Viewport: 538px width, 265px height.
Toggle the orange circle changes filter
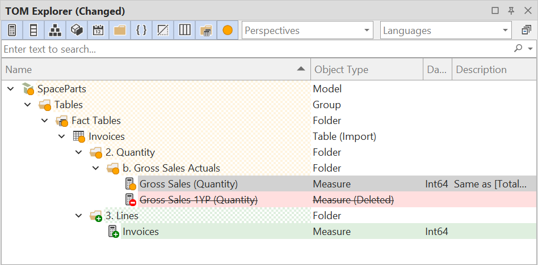coord(228,31)
